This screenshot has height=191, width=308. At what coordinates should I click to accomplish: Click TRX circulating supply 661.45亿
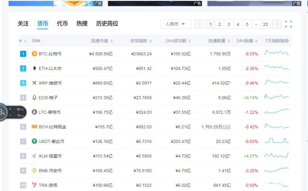coord(222,185)
